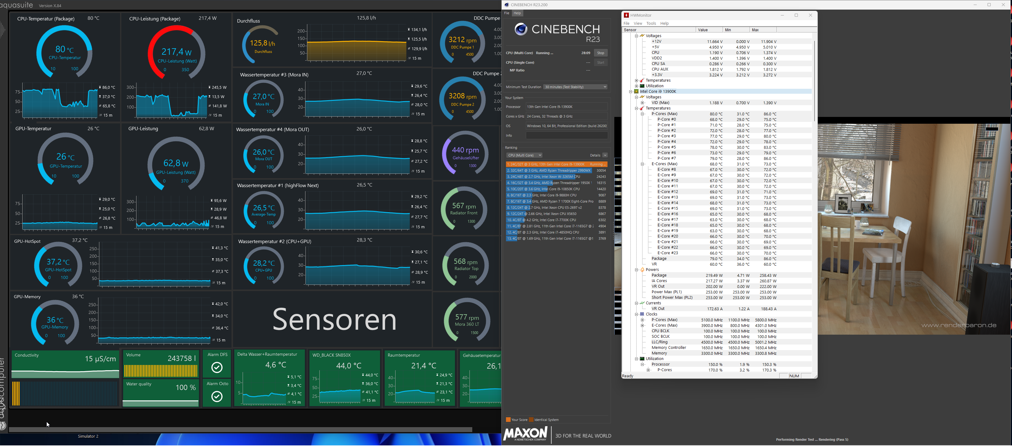Expand the collapsed Temperatures node in HWMonitor
Image resolution: width=1012 pixels, height=446 pixels.
click(x=636, y=80)
